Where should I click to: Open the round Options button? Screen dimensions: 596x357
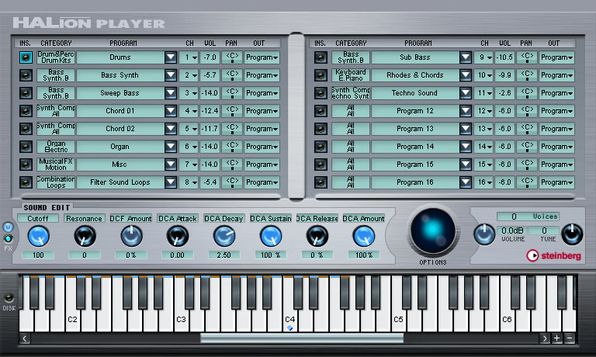click(x=433, y=230)
